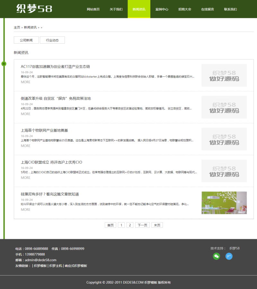257x289 pixels.
Task: Go to page 1 in pagination
Action: coord(121,225)
